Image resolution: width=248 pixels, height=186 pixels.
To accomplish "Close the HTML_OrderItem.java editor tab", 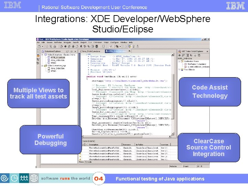I will pos(130,51).
